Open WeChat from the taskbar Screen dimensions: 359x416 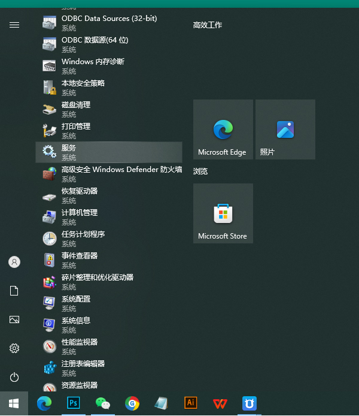point(103,403)
